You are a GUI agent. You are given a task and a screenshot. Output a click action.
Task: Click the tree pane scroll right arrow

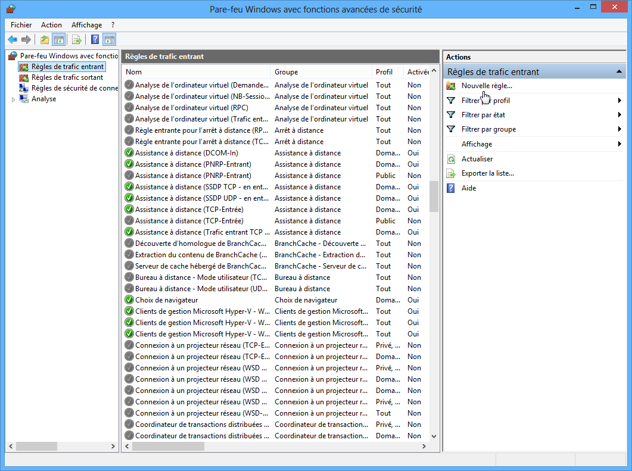113,446
